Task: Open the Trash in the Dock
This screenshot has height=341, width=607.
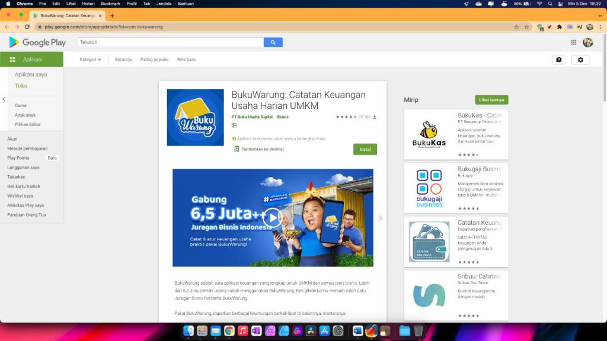Action: pos(418,331)
